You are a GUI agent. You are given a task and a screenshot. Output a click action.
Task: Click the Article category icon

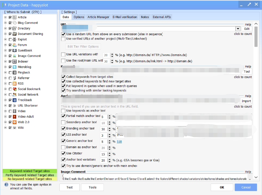[15, 17]
